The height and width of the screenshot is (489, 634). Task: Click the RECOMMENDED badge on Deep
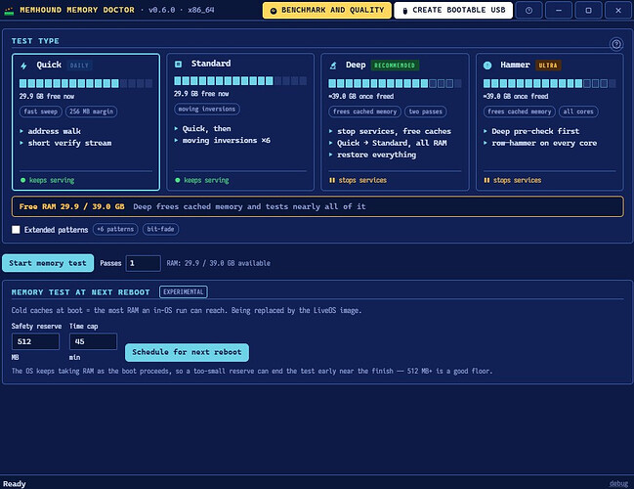395,66
